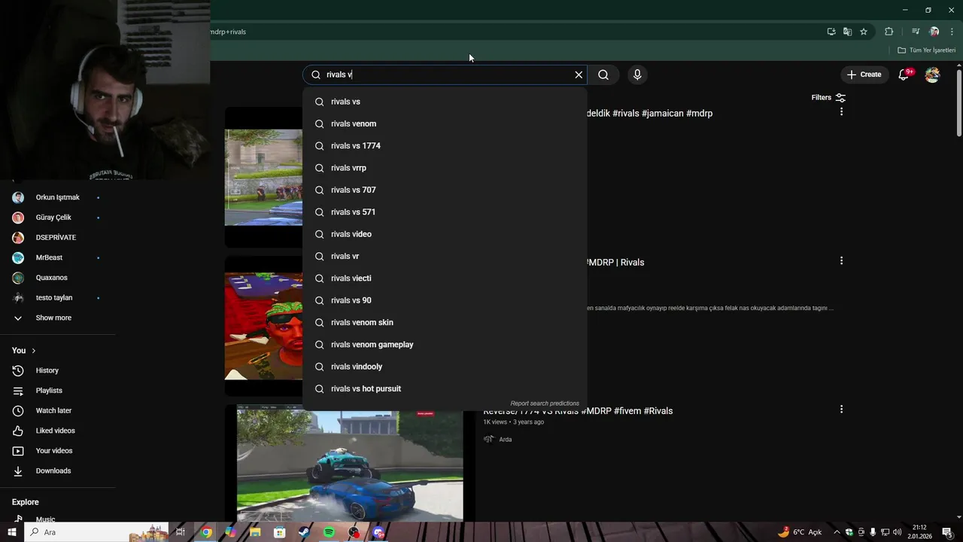Open Chrome profile avatar
963x542 pixels.
coord(934,32)
